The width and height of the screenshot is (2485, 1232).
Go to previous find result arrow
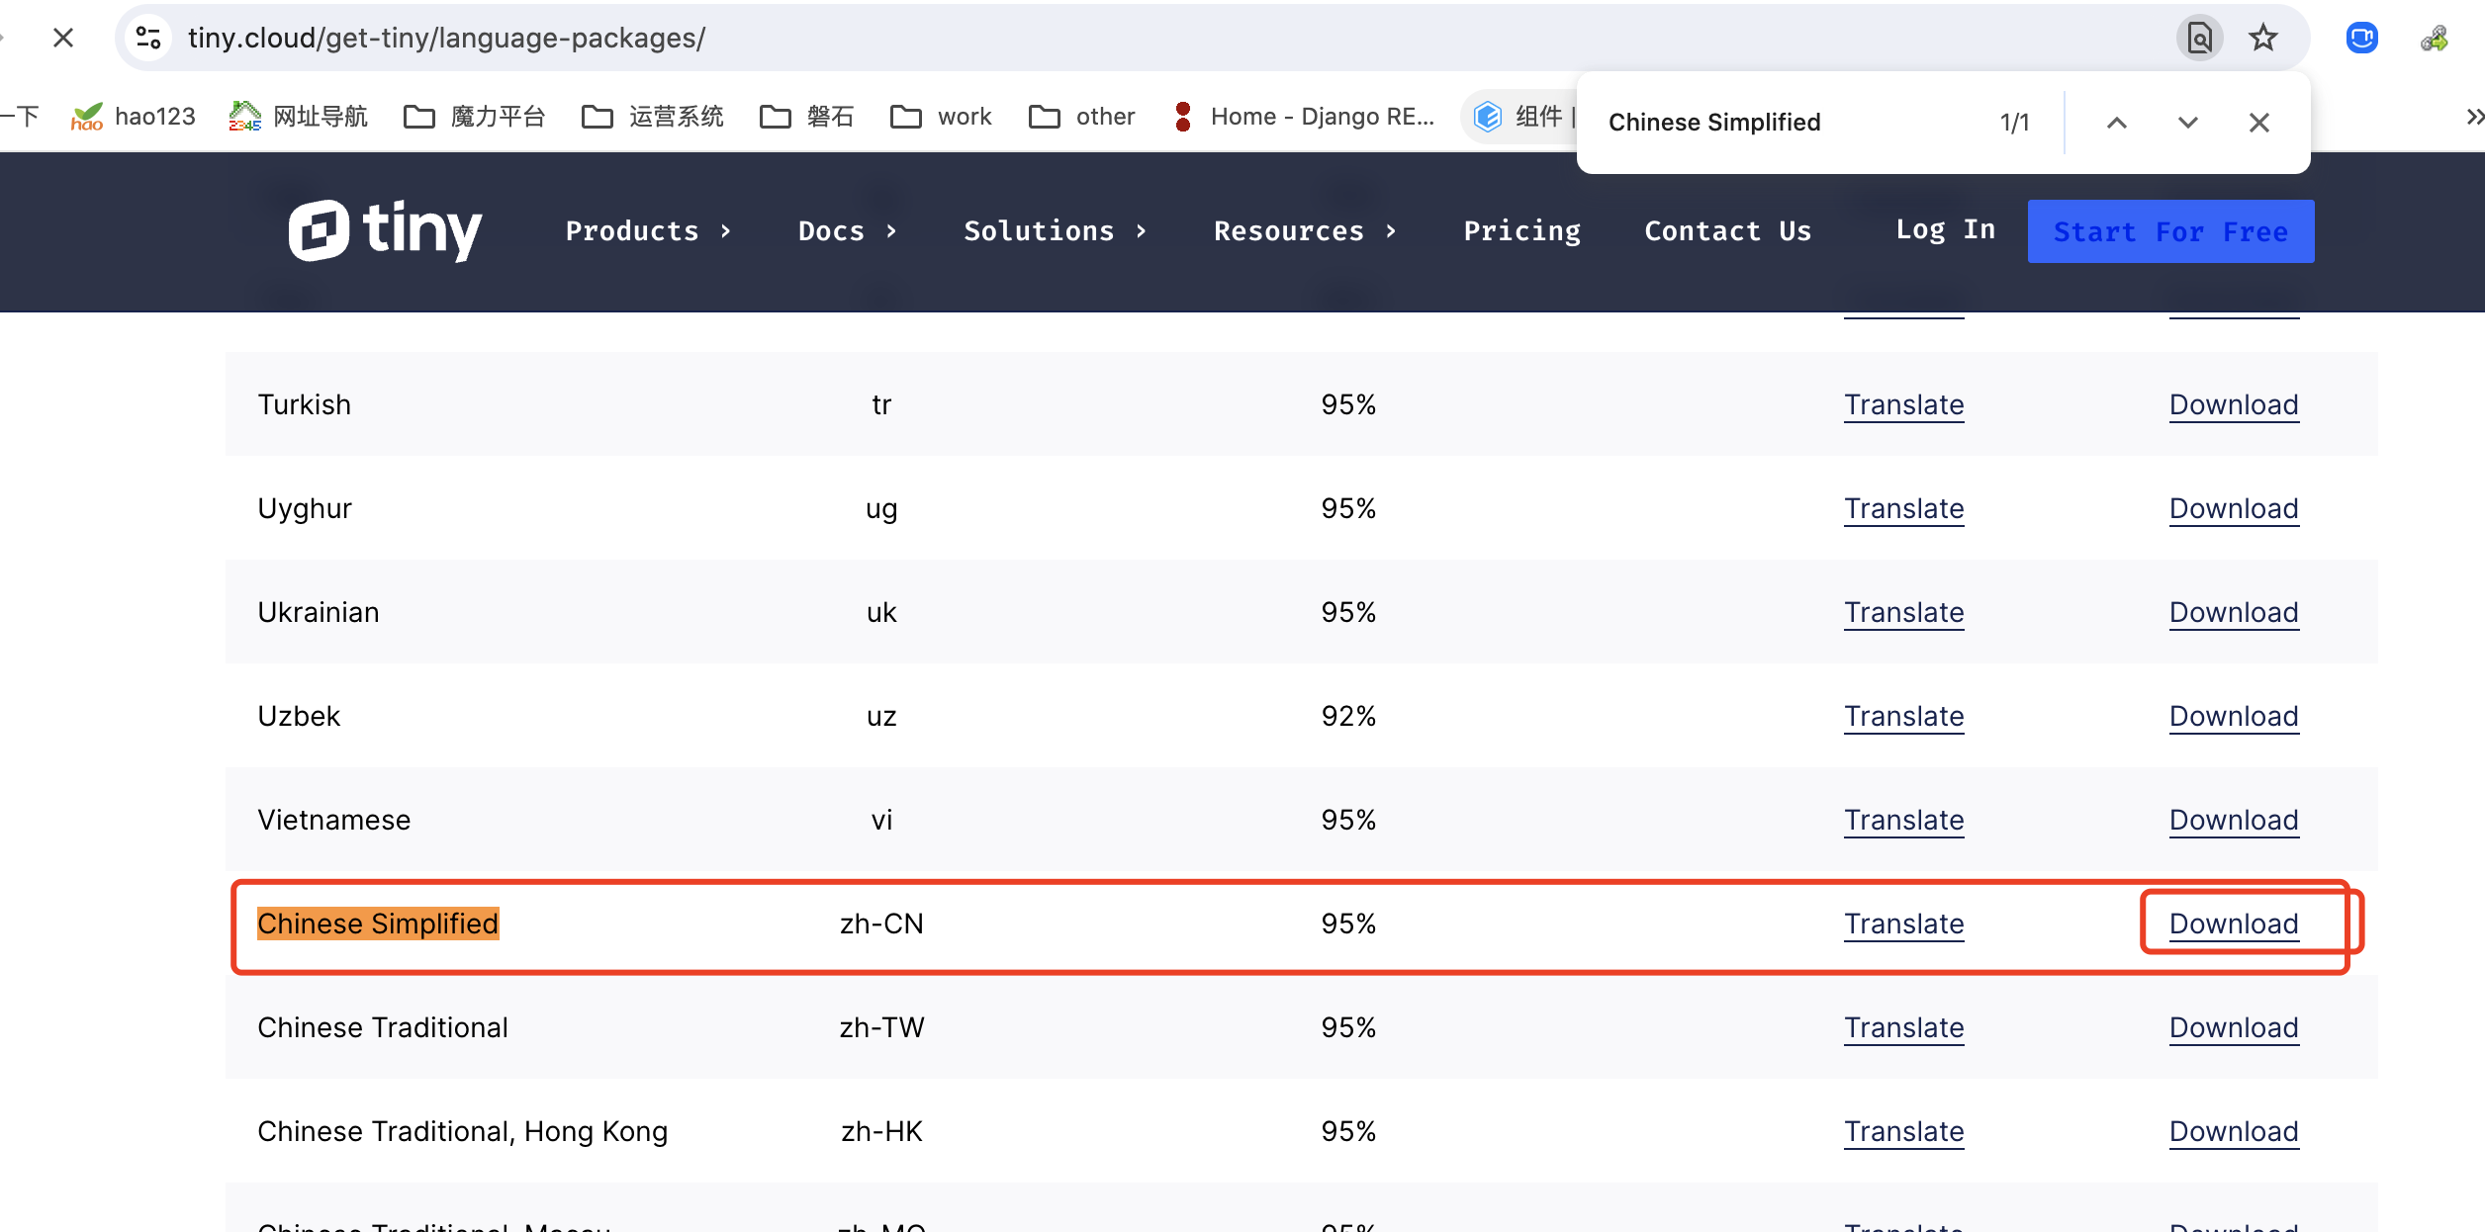tap(2116, 123)
